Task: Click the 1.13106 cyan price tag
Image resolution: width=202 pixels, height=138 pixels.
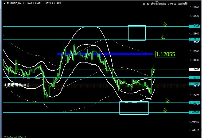Action: click(195, 26)
